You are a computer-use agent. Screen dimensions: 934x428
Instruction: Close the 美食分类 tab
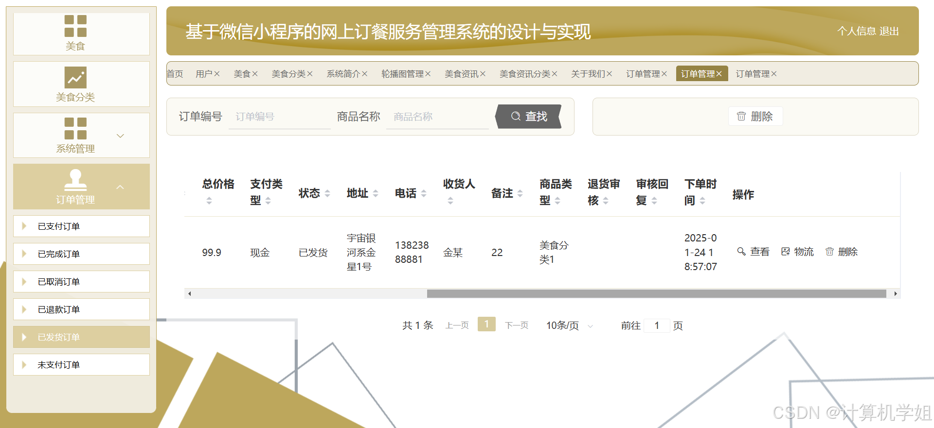pos(310,74)
